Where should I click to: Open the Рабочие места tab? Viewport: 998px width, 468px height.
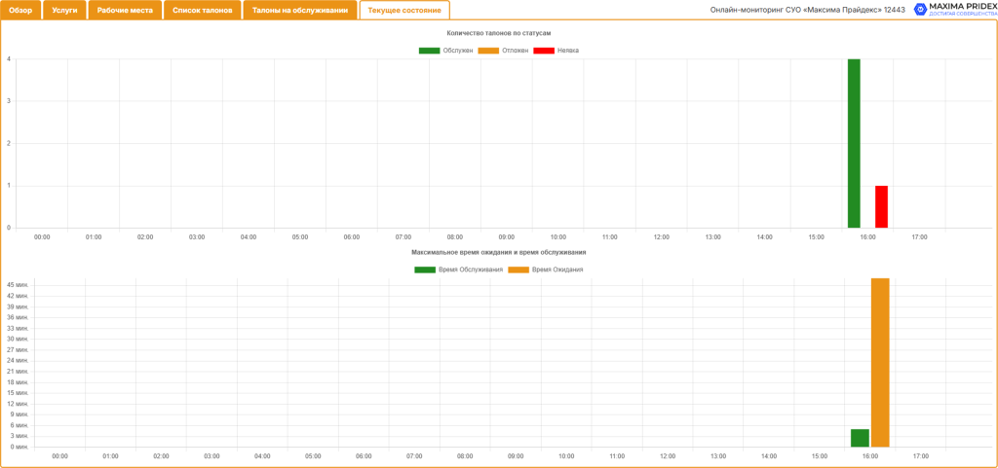[125, 10]
